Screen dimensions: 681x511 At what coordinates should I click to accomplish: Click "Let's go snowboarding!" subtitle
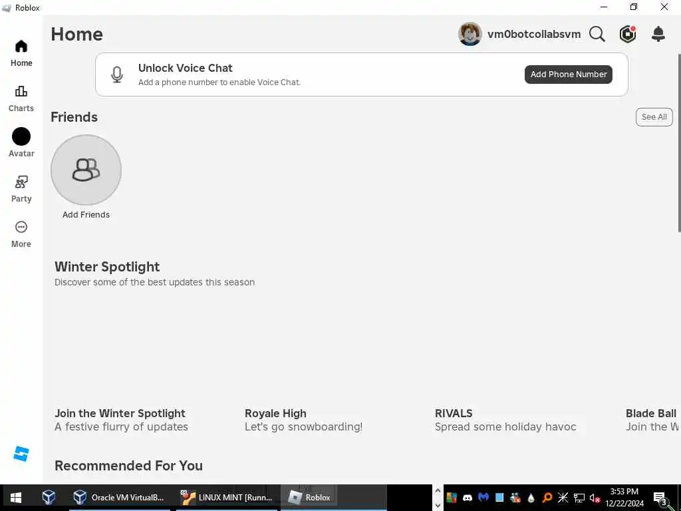pyautogui.click(x=303, y=426)
